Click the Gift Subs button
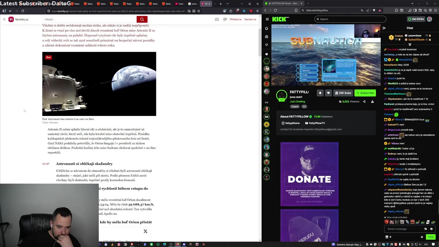This screenshot has width=439, height=247. pos(343,93)
